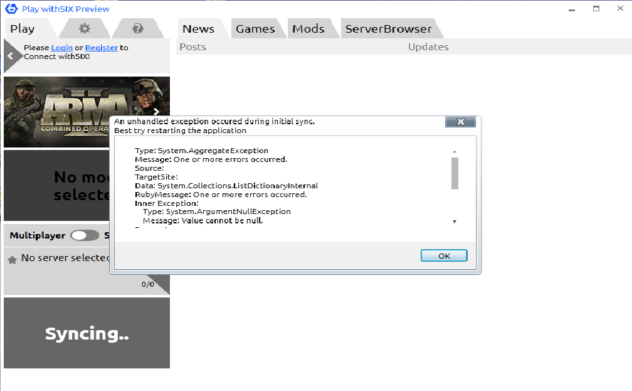
Task: Click scroll up arrow in exception details
Action: (x=455, y=152)
